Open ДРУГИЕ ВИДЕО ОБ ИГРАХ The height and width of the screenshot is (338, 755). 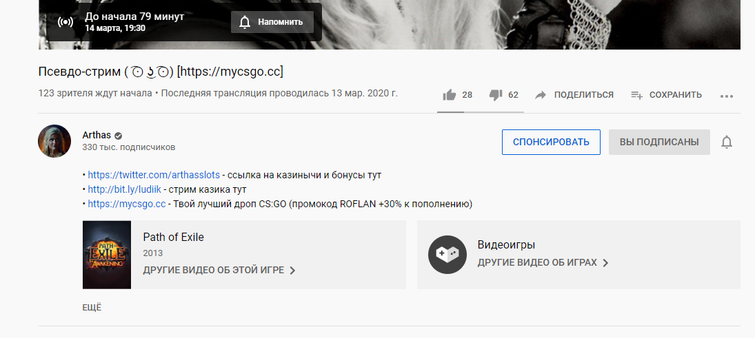coord(543,263)
